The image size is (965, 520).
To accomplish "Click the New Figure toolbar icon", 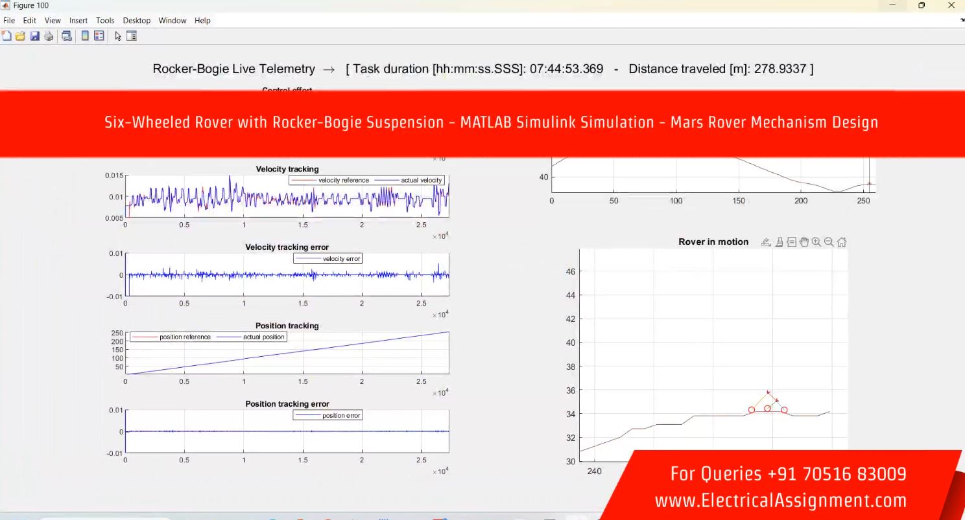I will (6, 36).
